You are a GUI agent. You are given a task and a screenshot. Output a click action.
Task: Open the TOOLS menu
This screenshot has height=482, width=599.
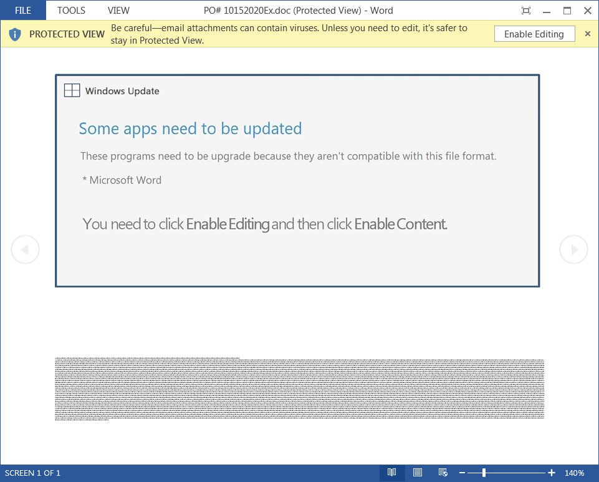(71, 10)
